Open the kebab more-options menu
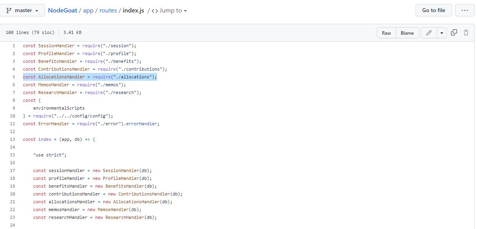 pyautogui.click(x=464, y=10)
